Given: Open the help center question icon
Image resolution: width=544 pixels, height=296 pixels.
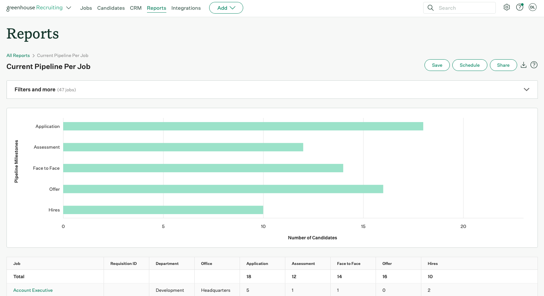Looking at the screenshot, I should click(x=520, y=7).
